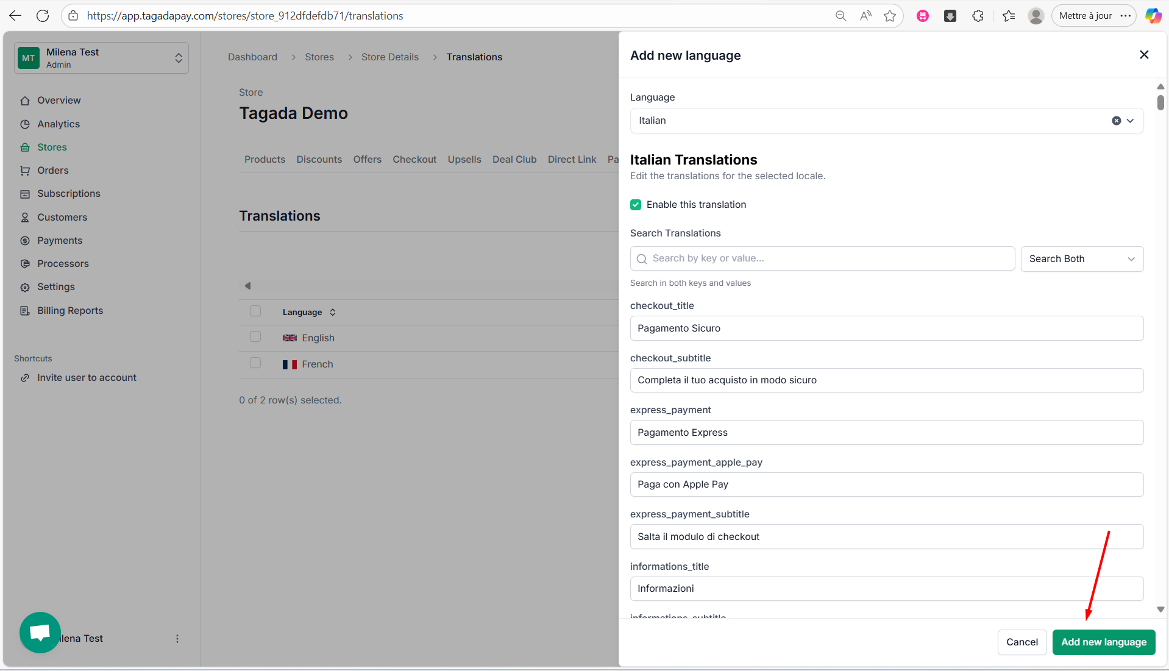The width and height of the screenshot is (1169, 671).
Task: Toggle Enable this translation checkbox
Action: [x=636, y=205]
